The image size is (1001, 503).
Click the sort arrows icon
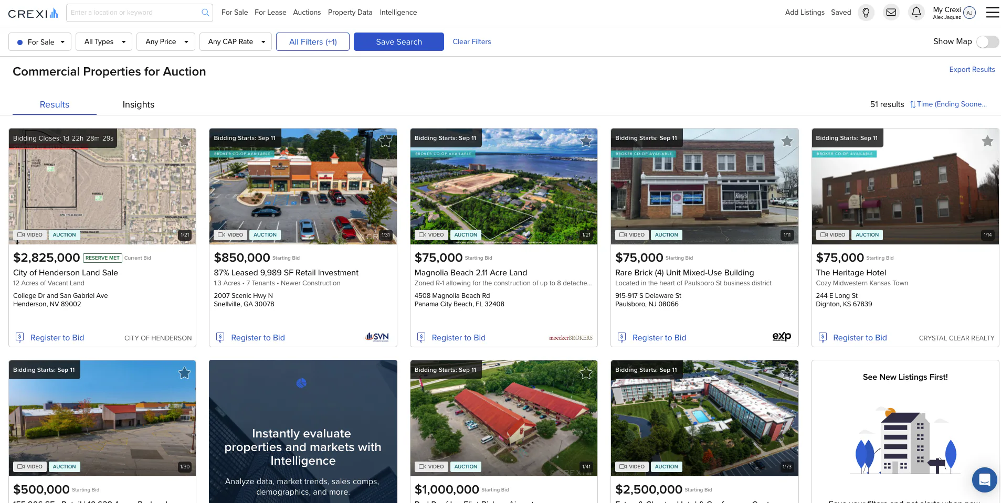pyautogui.click(x=913, y=104)
